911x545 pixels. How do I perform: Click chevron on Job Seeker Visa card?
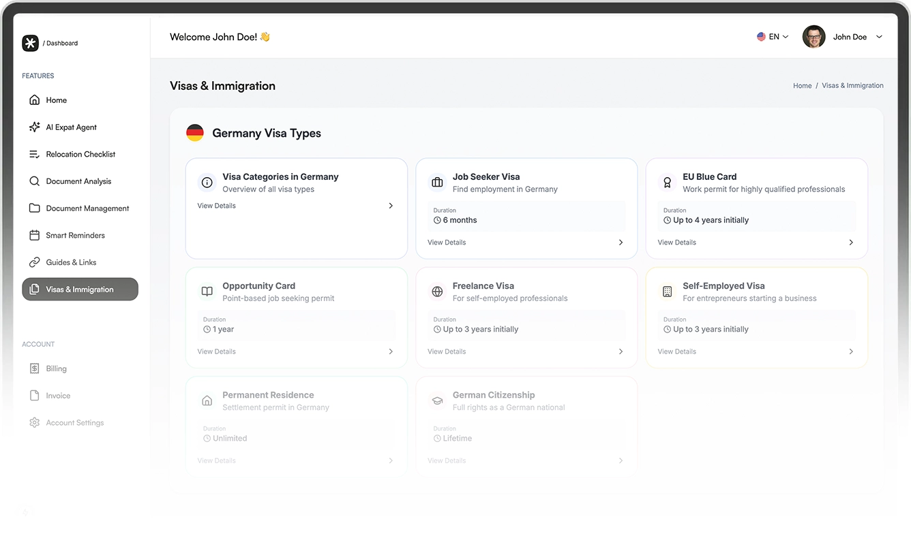621,243
